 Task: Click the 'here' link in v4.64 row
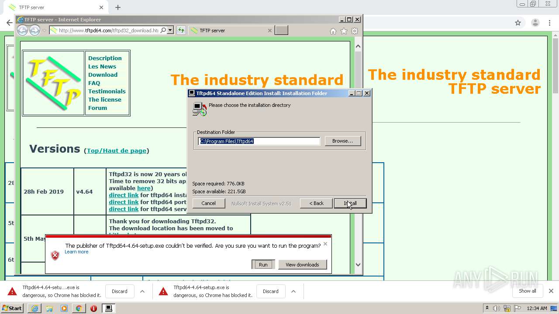(x=144, y=188)
